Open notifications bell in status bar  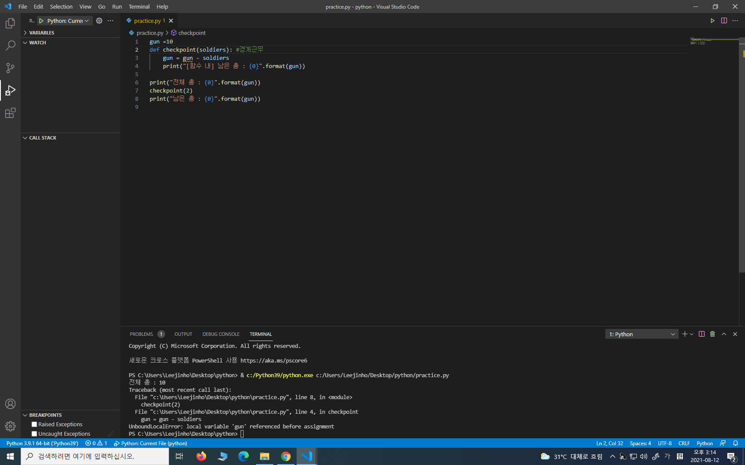coord(736,443)
